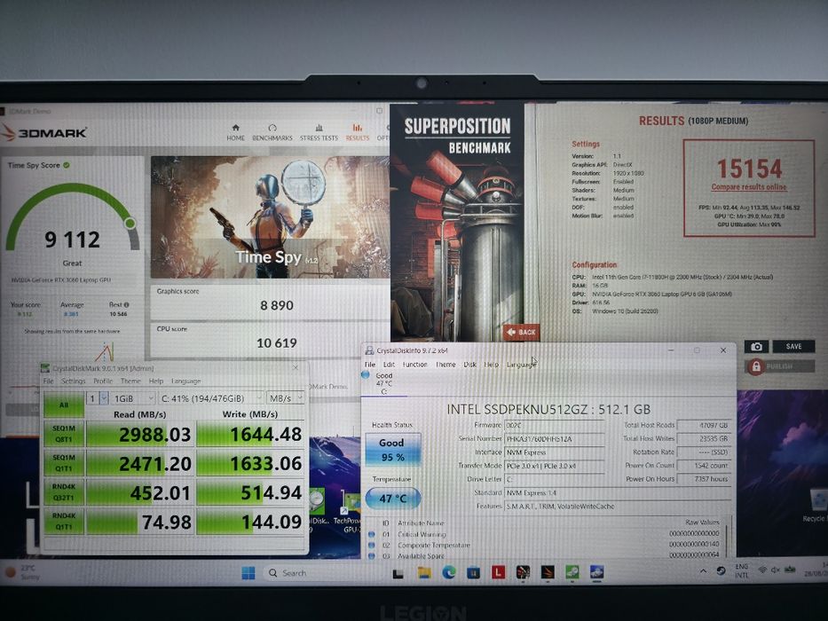This screenshot has height=621, width=828.
Task: Click Windows Start button on taskbar
Action: coord(248,573)
